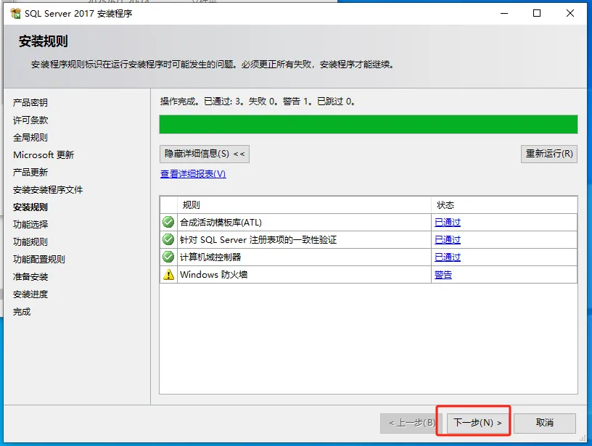Open the 查看详细报表(V) link
The width and height of the screenshot is (592, 446).
click(193, 174)
